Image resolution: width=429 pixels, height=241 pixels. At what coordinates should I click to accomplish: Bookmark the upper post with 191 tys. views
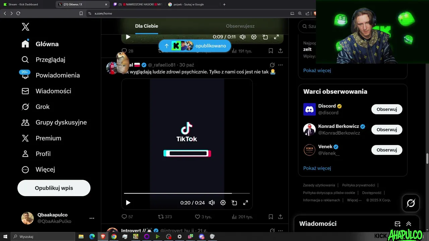(270, 51)
